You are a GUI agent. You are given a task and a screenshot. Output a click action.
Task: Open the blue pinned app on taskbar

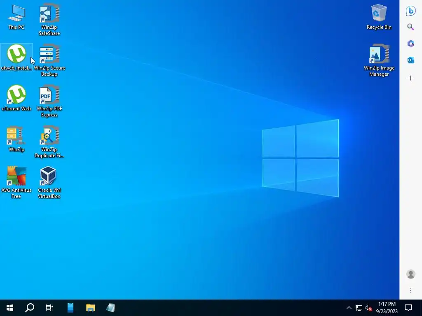70,308
